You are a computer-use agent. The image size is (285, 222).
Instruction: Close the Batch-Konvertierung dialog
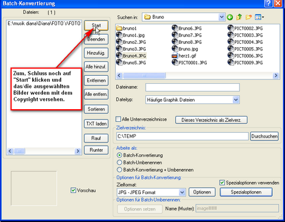tap(278, 3)
